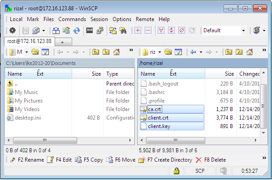This screenshot has width=272, height=180.
Task: Go to remote home directory icon
Action: coord(250,52)
